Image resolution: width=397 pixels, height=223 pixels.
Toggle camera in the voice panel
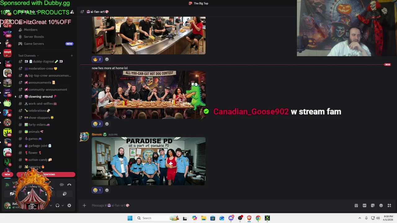click(12, 194)
